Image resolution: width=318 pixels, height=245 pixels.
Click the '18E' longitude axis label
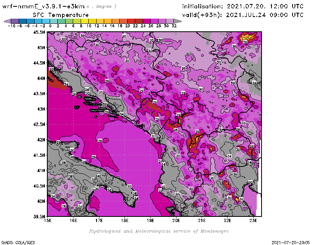pos(125,220)
